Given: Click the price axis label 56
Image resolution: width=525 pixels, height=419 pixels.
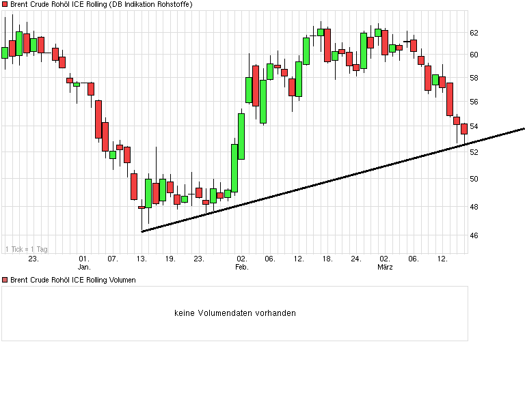Looking at the screenshot, I should click(474, 102).
